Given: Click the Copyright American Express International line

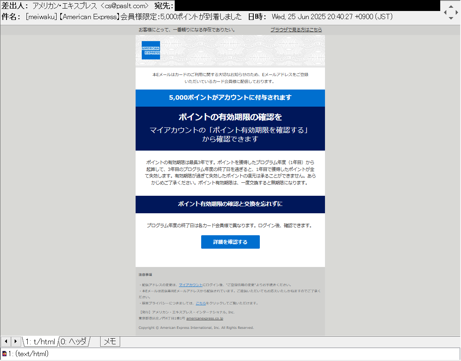Looking at the screenshot, I should tap(196, 328).
